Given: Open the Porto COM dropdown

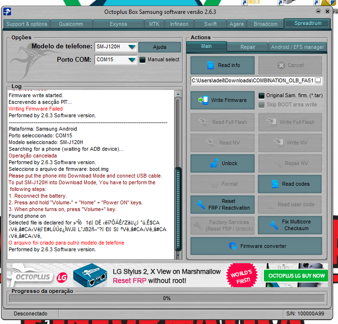Looking at the screenshot, I should point(132,60).
